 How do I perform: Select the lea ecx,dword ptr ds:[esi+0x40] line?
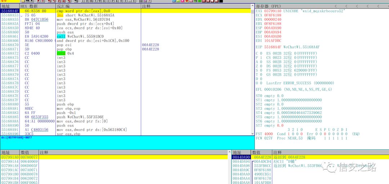pyautogui.click(x=90, y=28)
